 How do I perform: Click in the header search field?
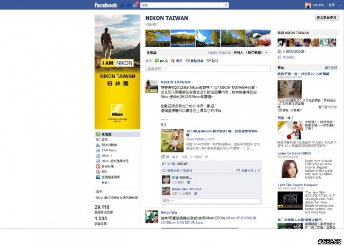click(x=182, y=5)
